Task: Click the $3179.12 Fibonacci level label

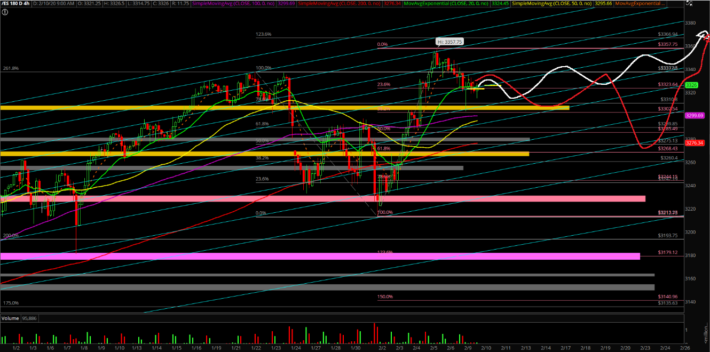Action: [x=668, y=252]
